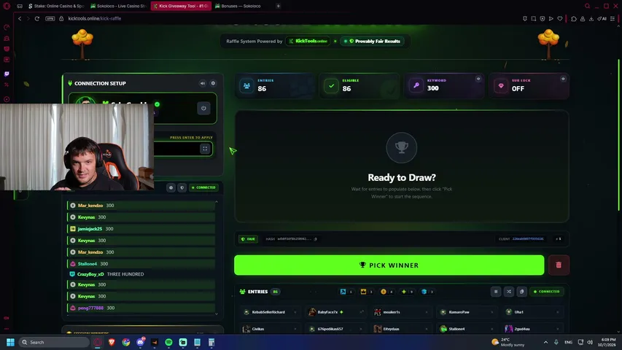The image size is (622, 350).
Task: Click Mar_kendzo first chat message
Action: tap(141, 206)
